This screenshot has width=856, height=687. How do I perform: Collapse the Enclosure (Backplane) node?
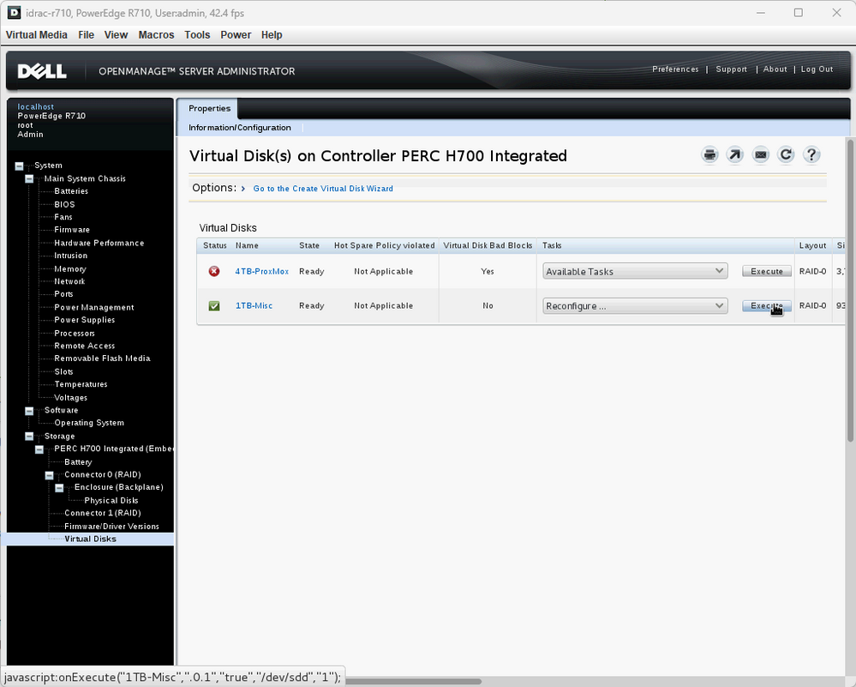[x=59, y=487]
